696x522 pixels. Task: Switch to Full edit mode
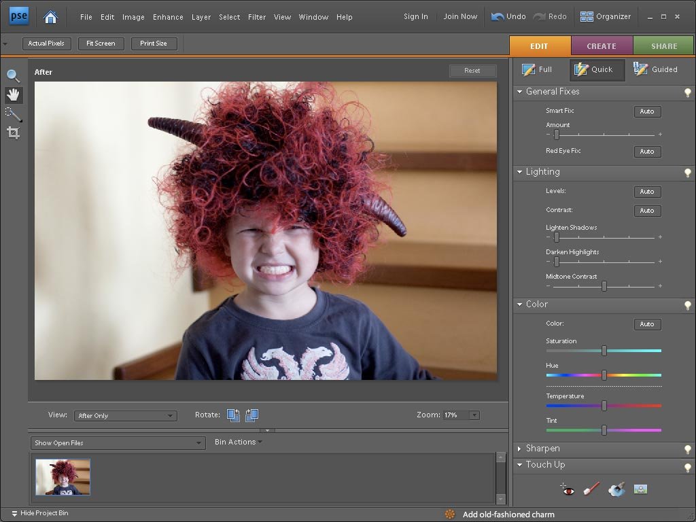tap(537, 69)
